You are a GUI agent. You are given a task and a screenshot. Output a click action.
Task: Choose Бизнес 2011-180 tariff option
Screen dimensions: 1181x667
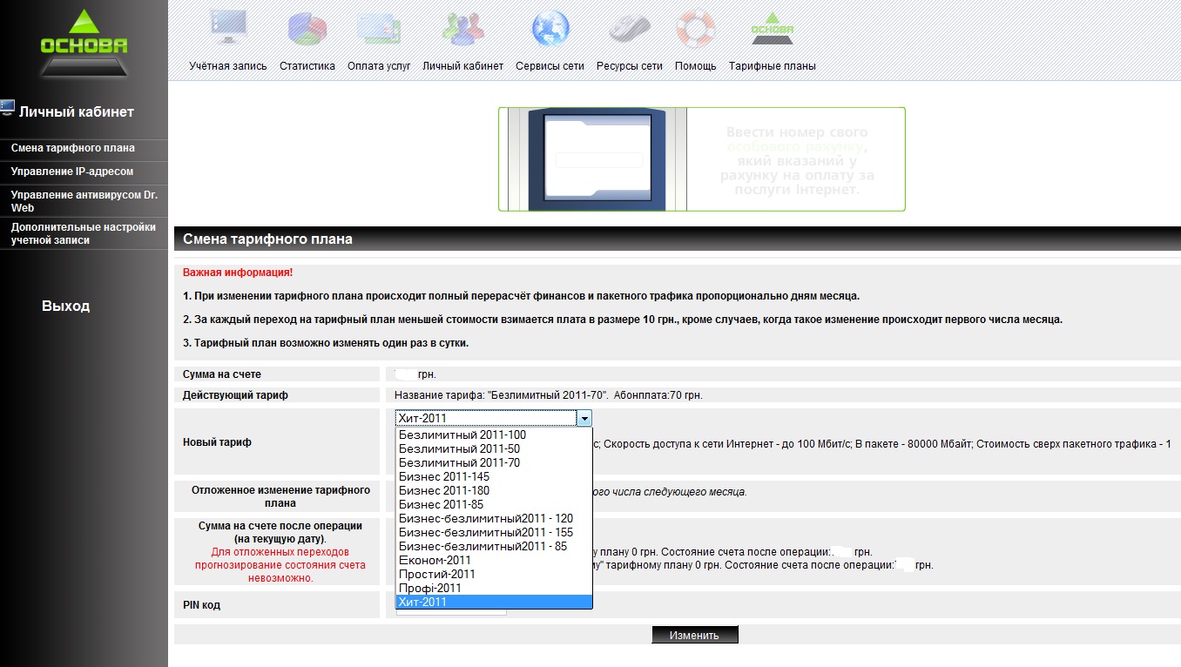tap(444, 491)
